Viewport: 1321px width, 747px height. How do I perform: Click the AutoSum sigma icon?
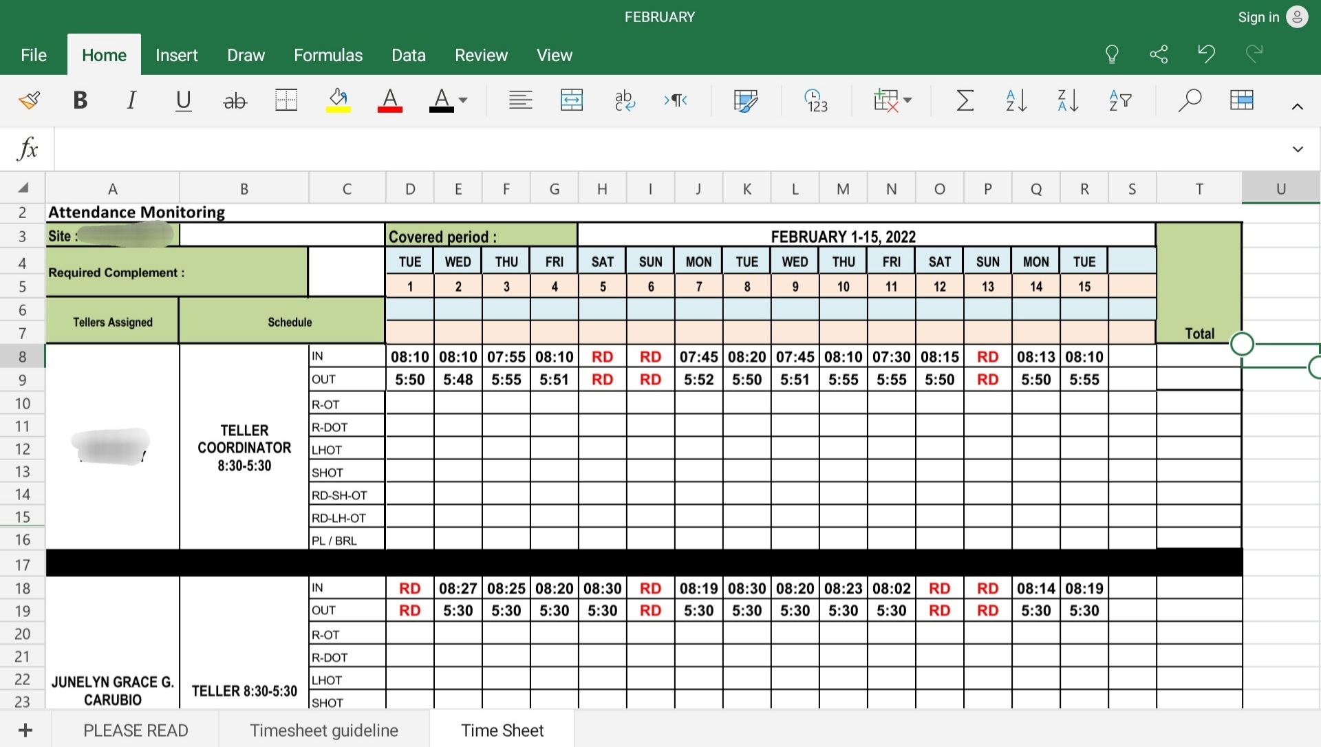tap(965, 100)
